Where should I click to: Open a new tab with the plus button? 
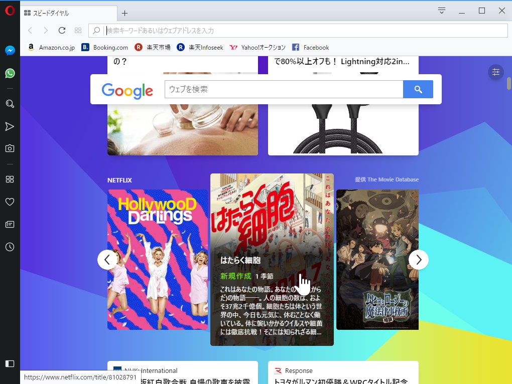coord(124,13)
